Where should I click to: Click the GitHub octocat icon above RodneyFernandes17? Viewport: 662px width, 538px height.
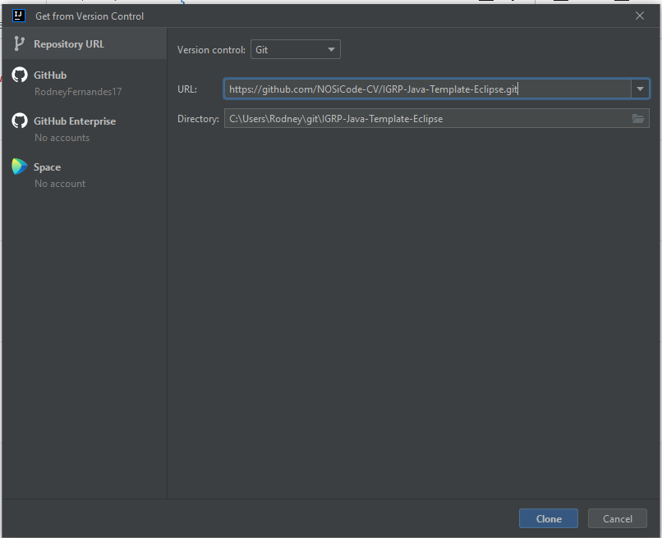point(20,75)
